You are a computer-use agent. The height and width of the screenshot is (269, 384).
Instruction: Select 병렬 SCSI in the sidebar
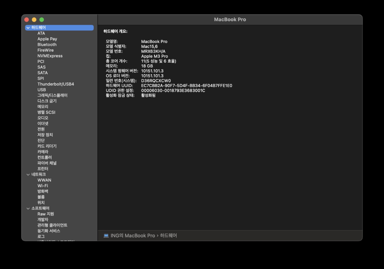[x=46, y=112]
